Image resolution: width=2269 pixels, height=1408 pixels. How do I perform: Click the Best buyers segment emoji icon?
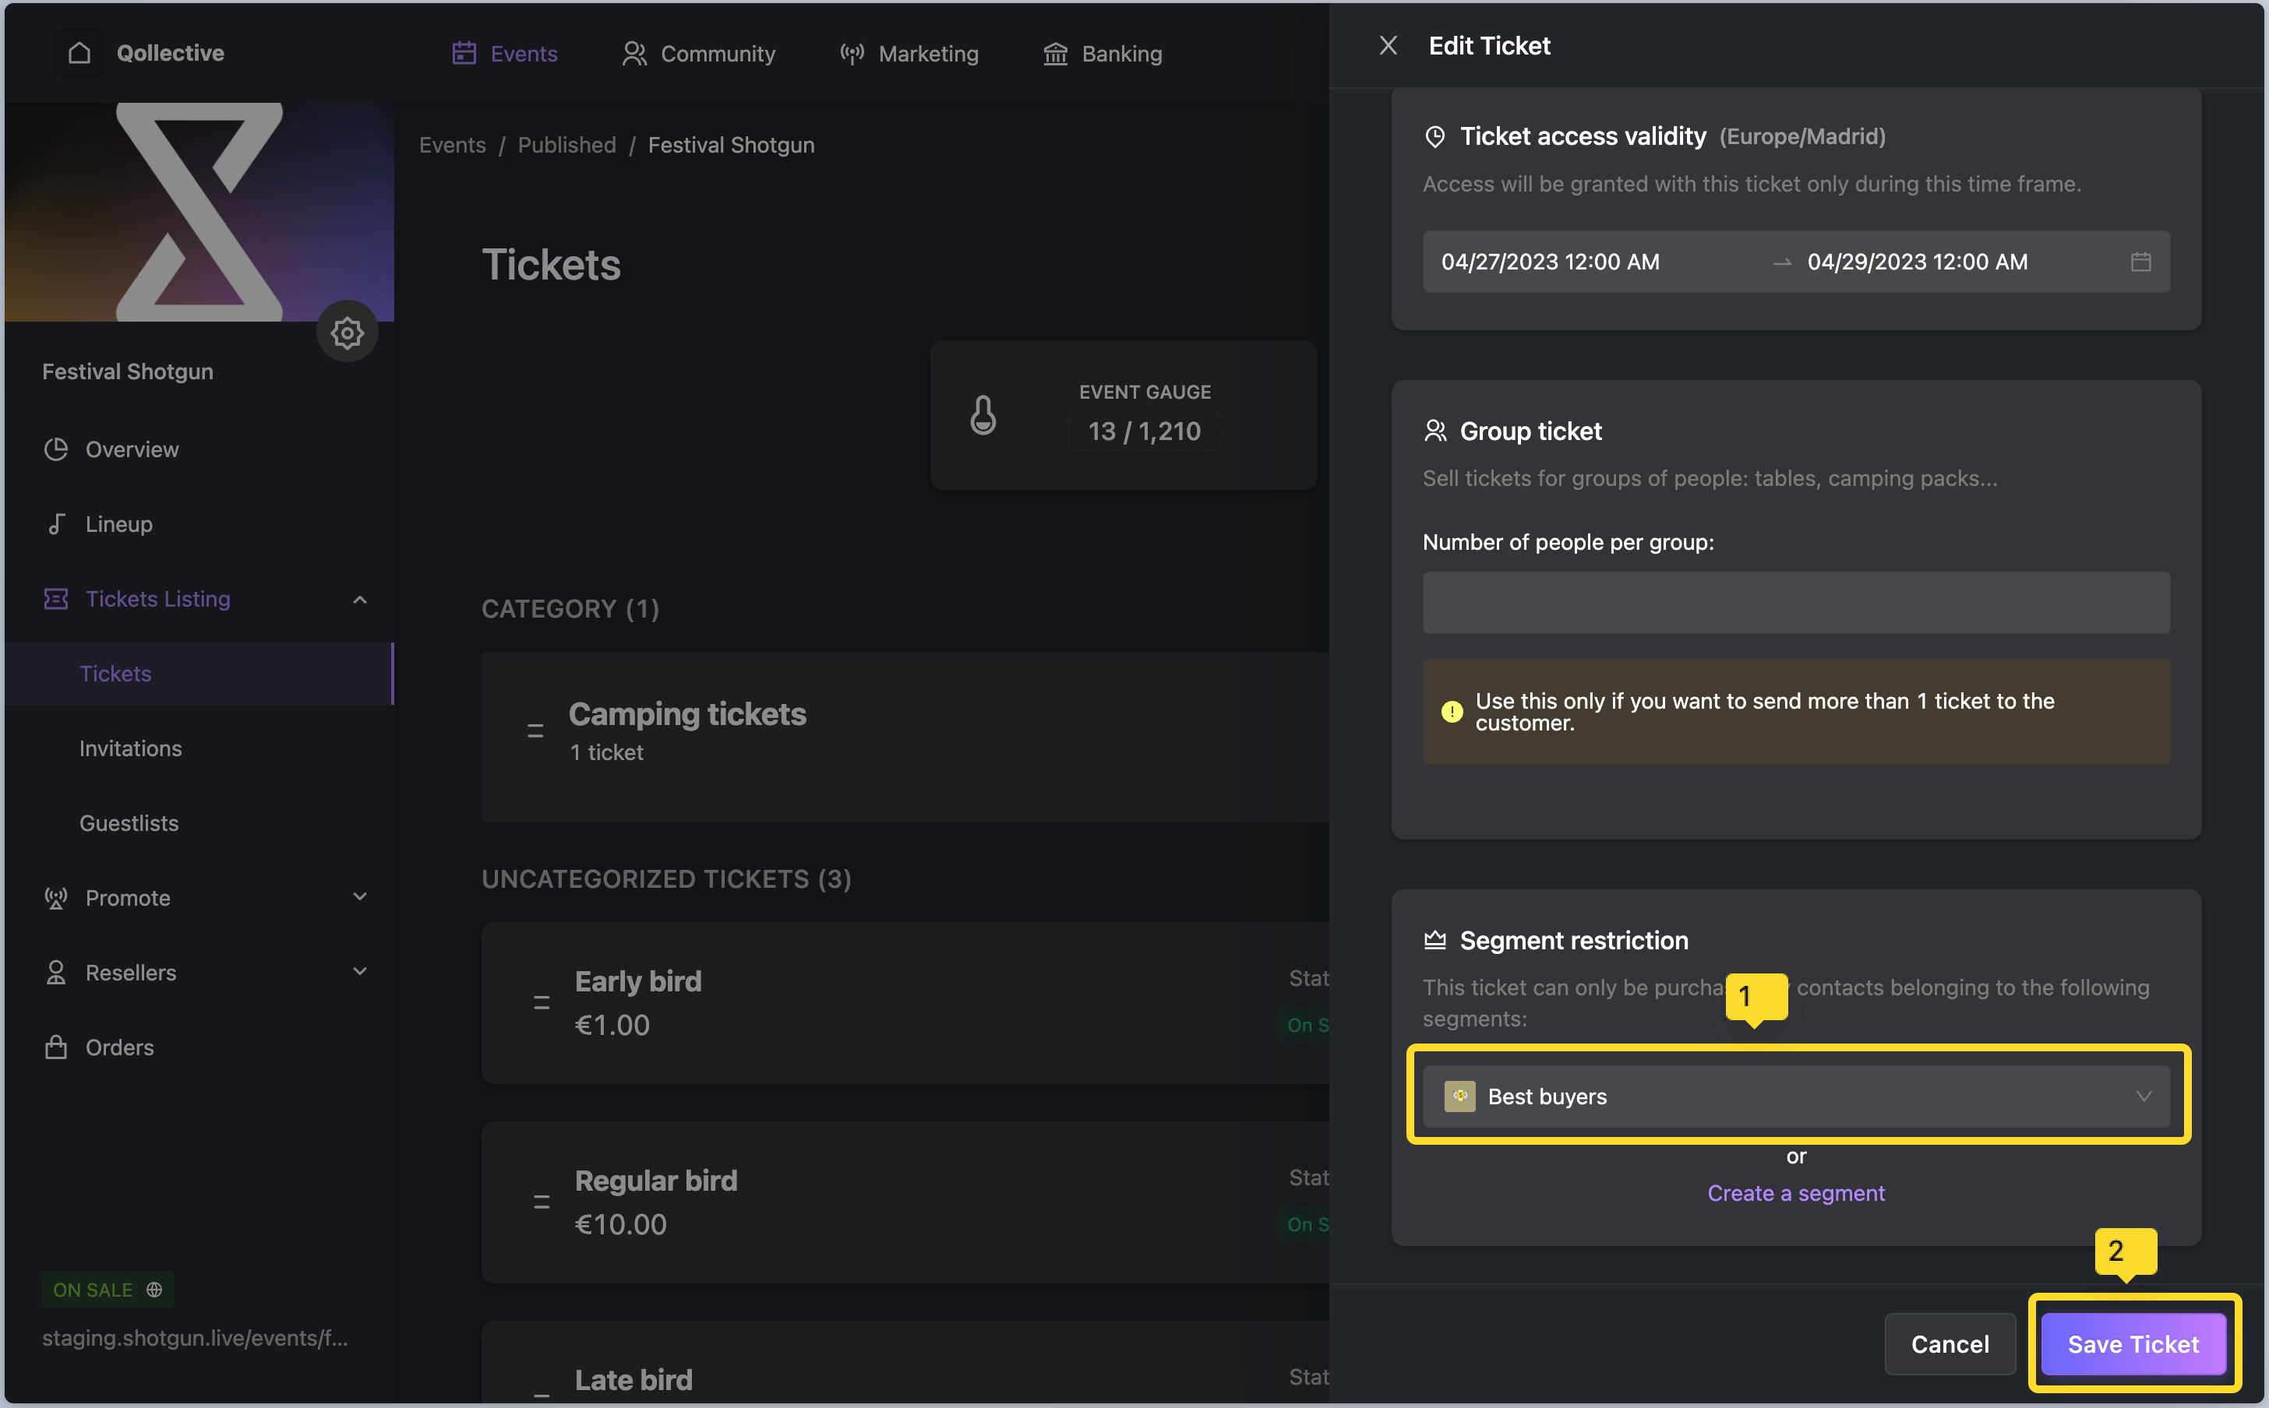(x=1459, y=1096)
